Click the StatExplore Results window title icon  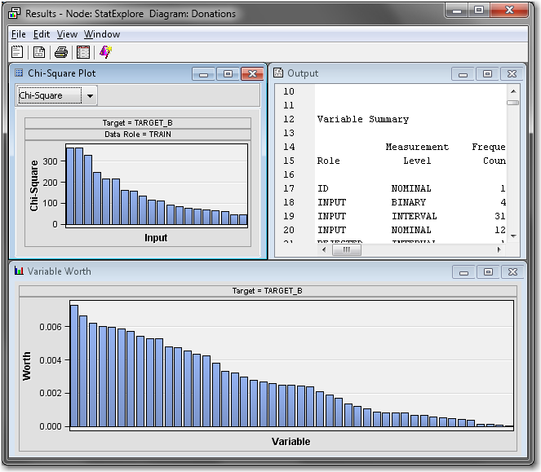(x=14, y=14)
